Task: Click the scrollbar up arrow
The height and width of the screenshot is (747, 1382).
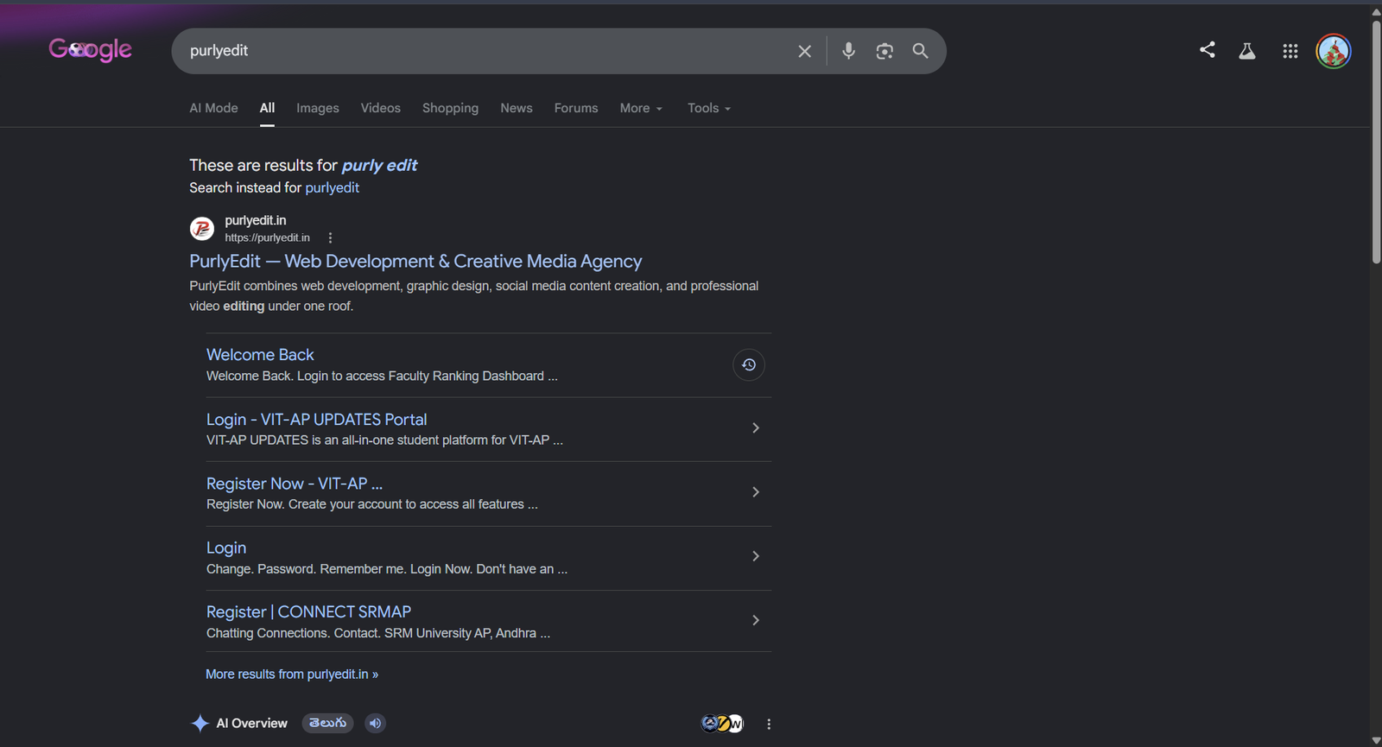Action: [1376, 11]
